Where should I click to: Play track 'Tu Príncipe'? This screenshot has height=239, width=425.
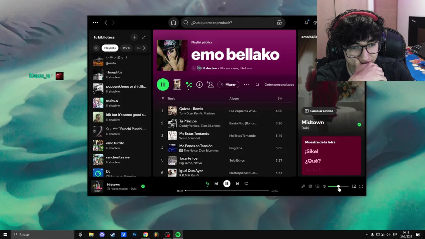click(x=224, y=123)
